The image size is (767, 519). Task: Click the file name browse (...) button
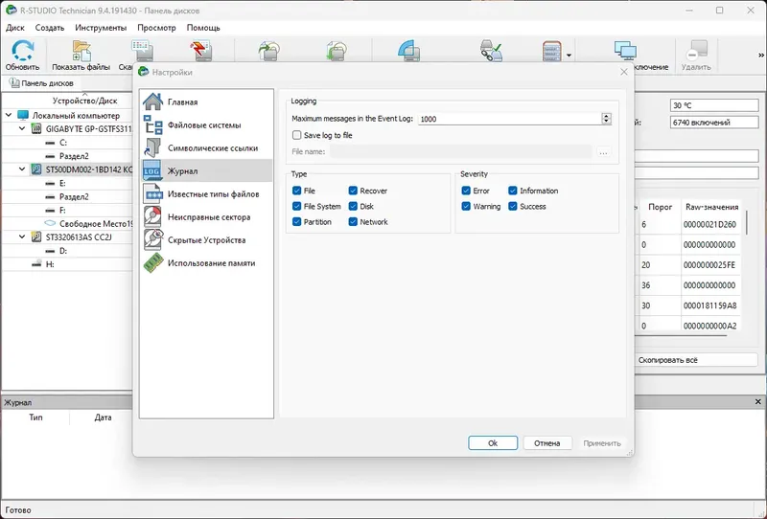(x=603, y=152)
